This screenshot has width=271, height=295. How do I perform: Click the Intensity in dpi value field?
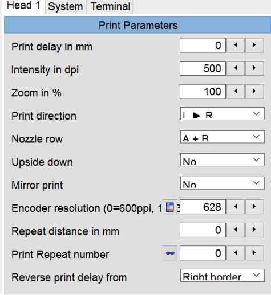click(203, 68)
